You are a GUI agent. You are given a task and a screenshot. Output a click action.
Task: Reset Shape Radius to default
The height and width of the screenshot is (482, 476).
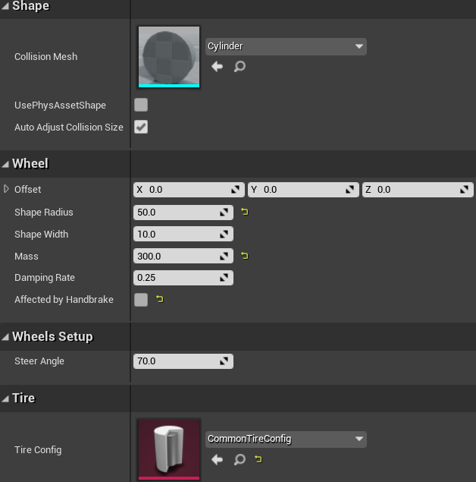pyautogui.click(x=245, y=212)
